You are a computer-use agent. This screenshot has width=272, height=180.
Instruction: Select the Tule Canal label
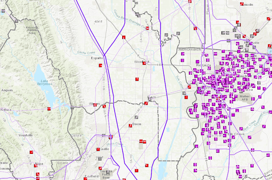(x=180, y=82)
